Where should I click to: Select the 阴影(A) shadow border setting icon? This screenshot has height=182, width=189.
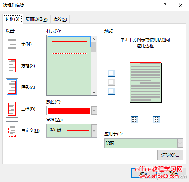tap(12, 87)
